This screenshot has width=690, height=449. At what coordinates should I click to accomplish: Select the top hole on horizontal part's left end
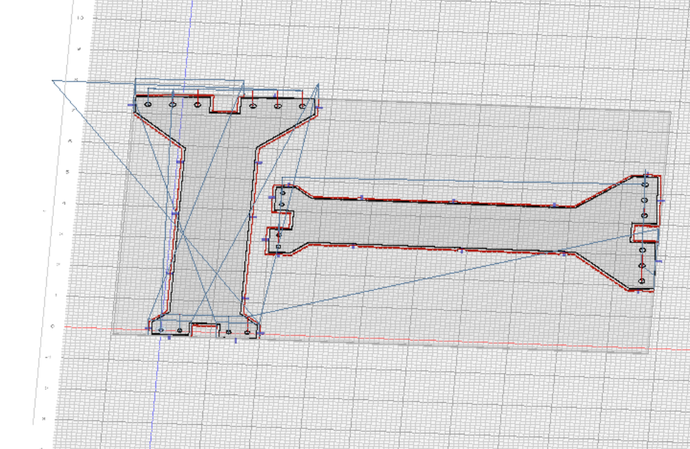tap(282, 194)
